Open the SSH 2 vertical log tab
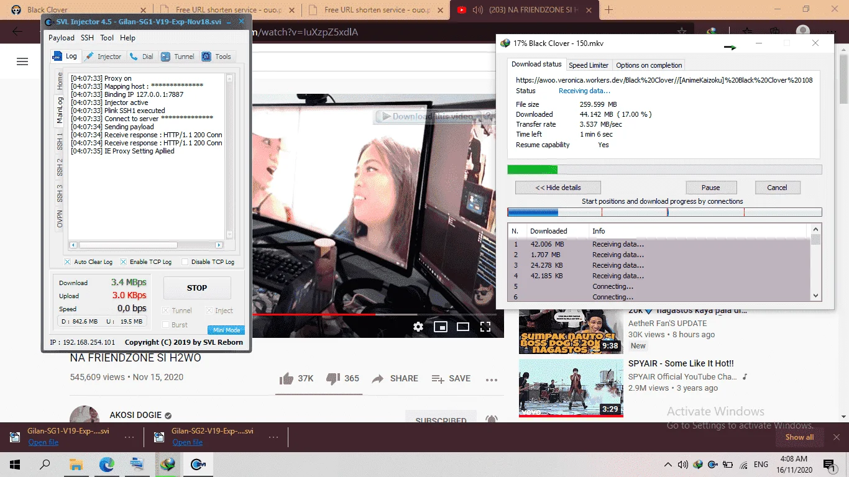The width and height of the screenshot is (849, 477). 60,166
